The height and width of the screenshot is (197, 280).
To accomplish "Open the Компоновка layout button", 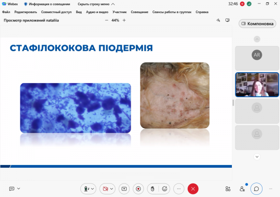I will pyautogui.click(x=257, y=24).
